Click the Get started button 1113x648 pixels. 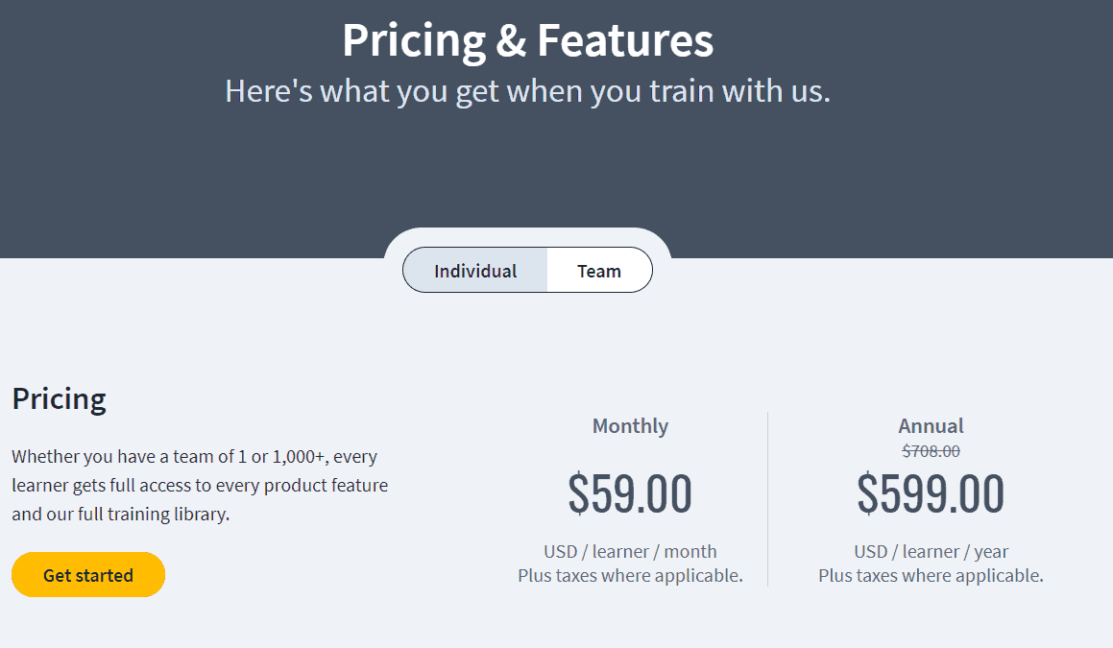click(87, 574)
